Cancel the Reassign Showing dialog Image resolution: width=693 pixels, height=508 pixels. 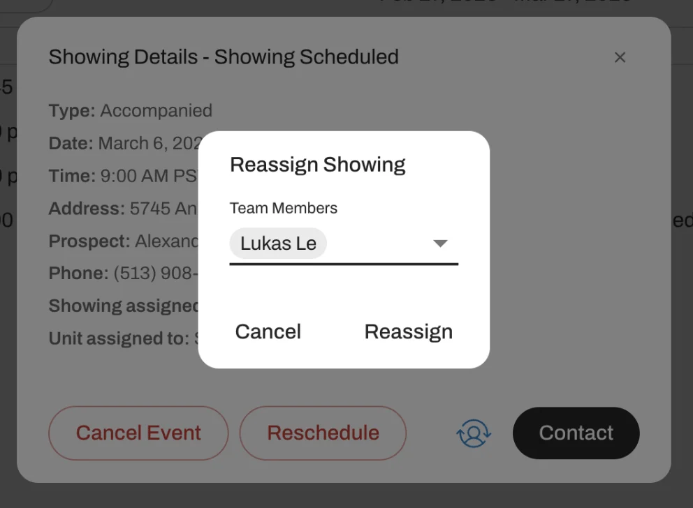click(x=268, y=331)
